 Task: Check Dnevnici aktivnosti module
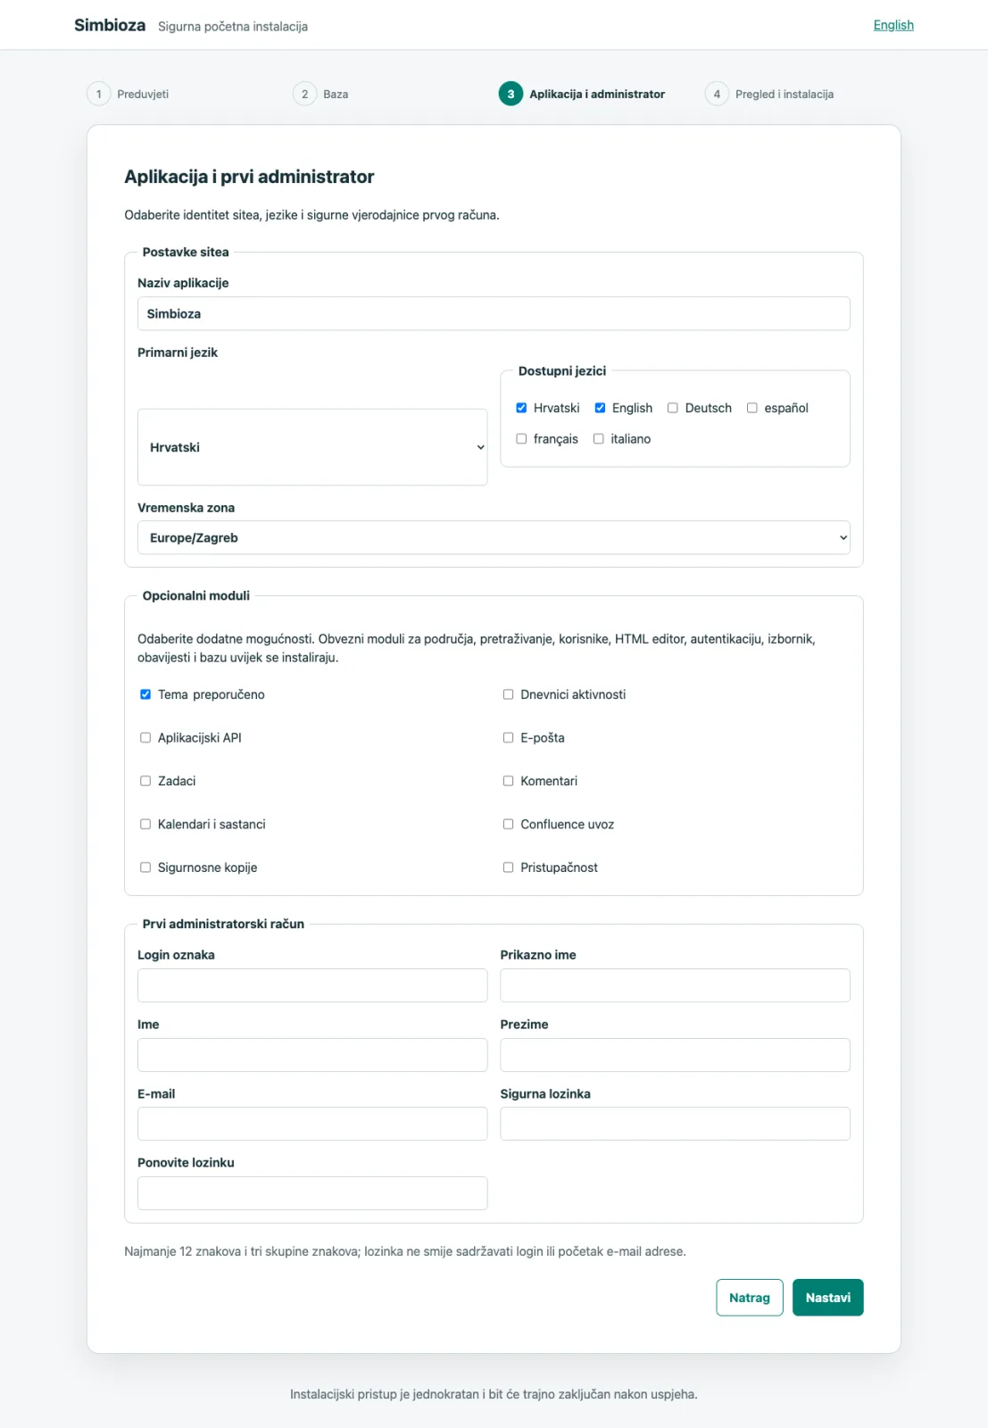508,694
